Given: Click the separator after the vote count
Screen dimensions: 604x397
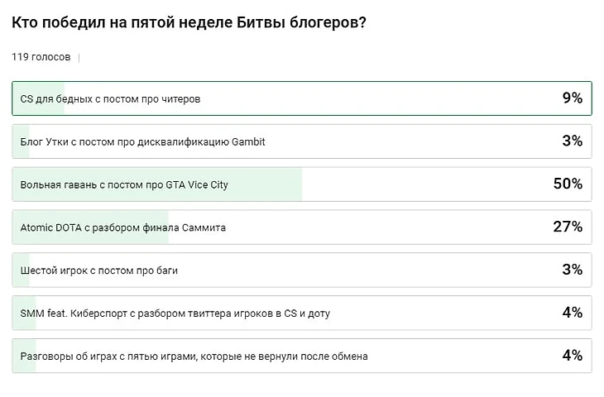Looking at the screenshot, I should click(x=79, y=58).
